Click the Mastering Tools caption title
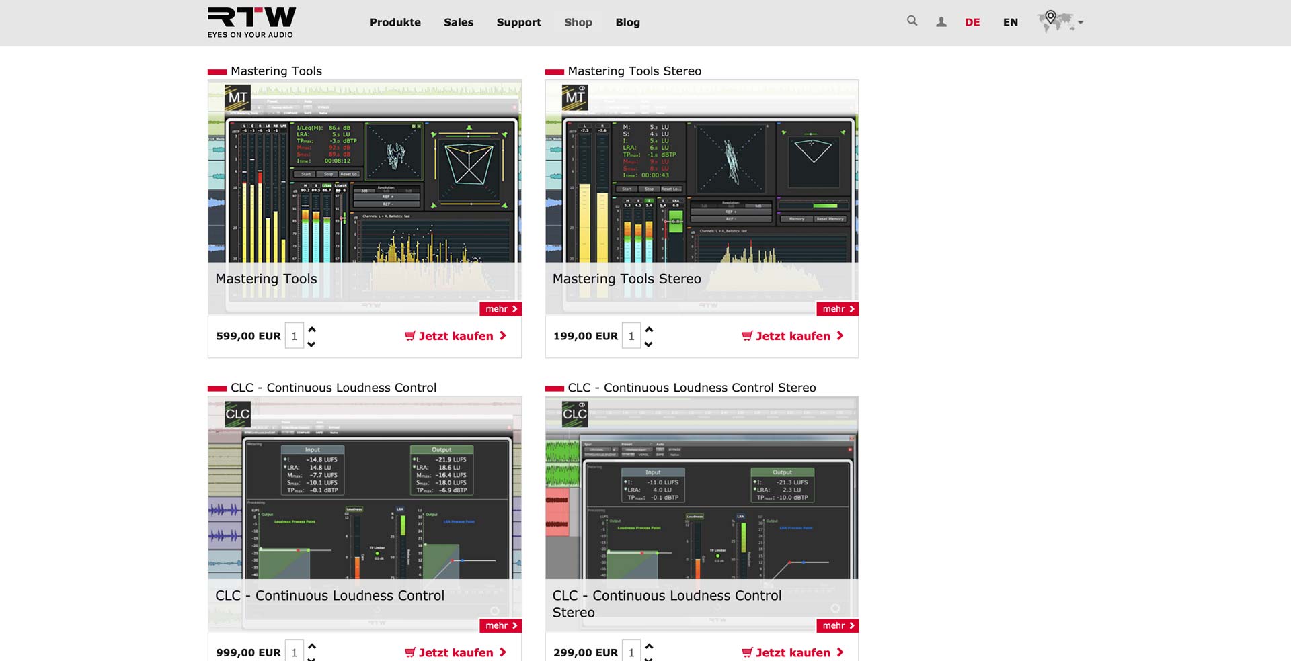Screen dimensions: 1291x661 point(266,279)
